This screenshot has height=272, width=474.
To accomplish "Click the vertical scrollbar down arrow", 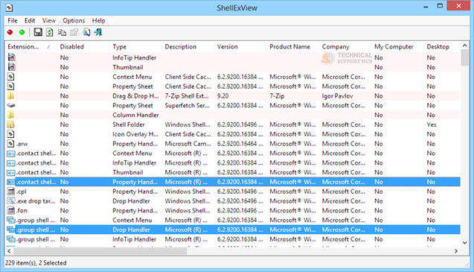I will [464, 243].
